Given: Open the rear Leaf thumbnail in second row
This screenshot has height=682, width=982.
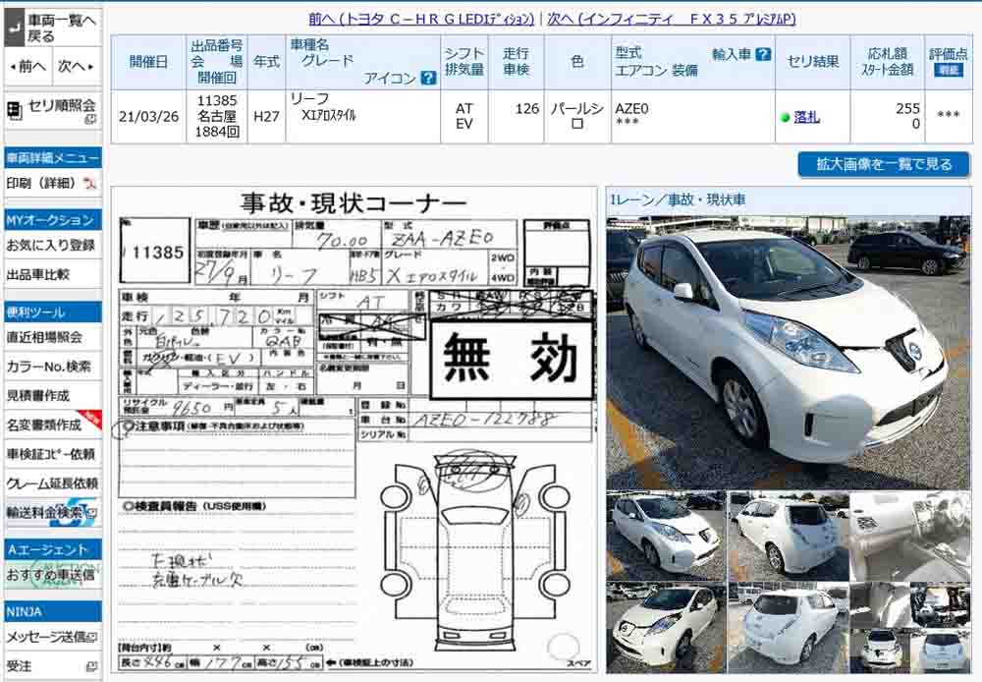Looking at the screenshot, I should [788, 628].
